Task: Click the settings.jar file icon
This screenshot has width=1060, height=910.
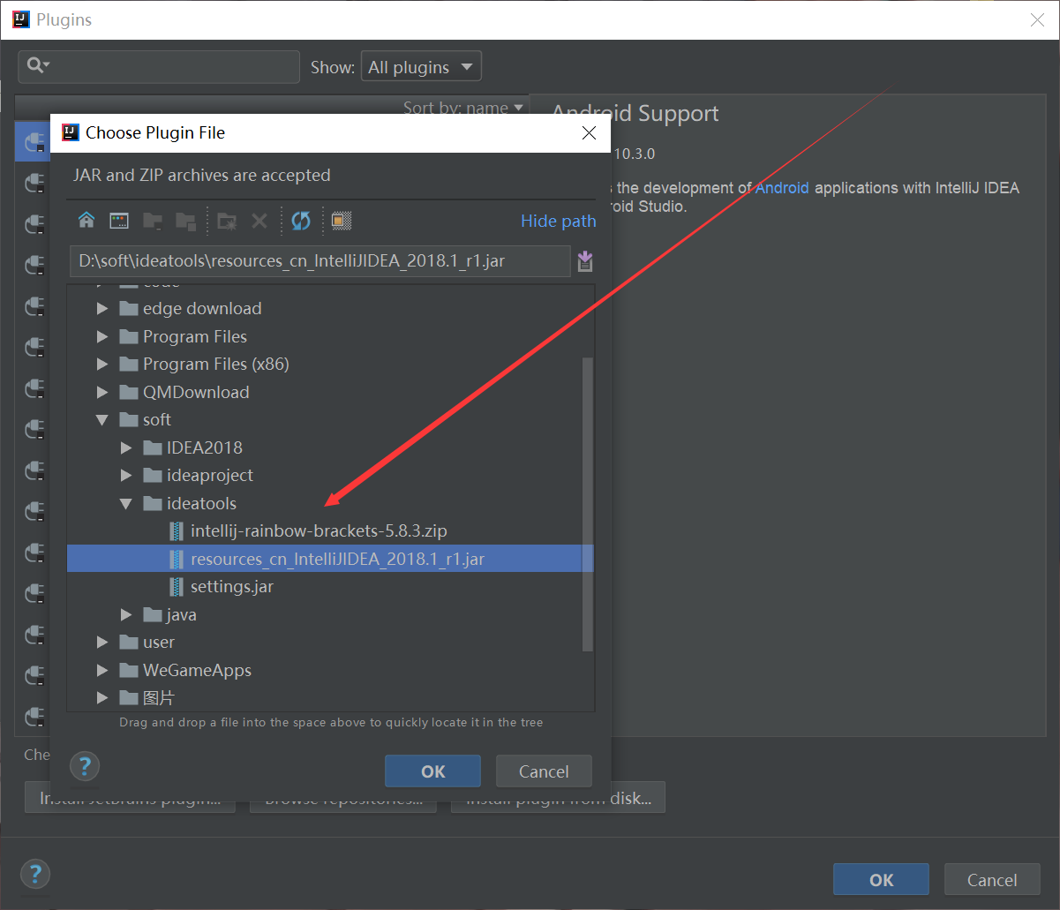Action: [x=177, y=586]
